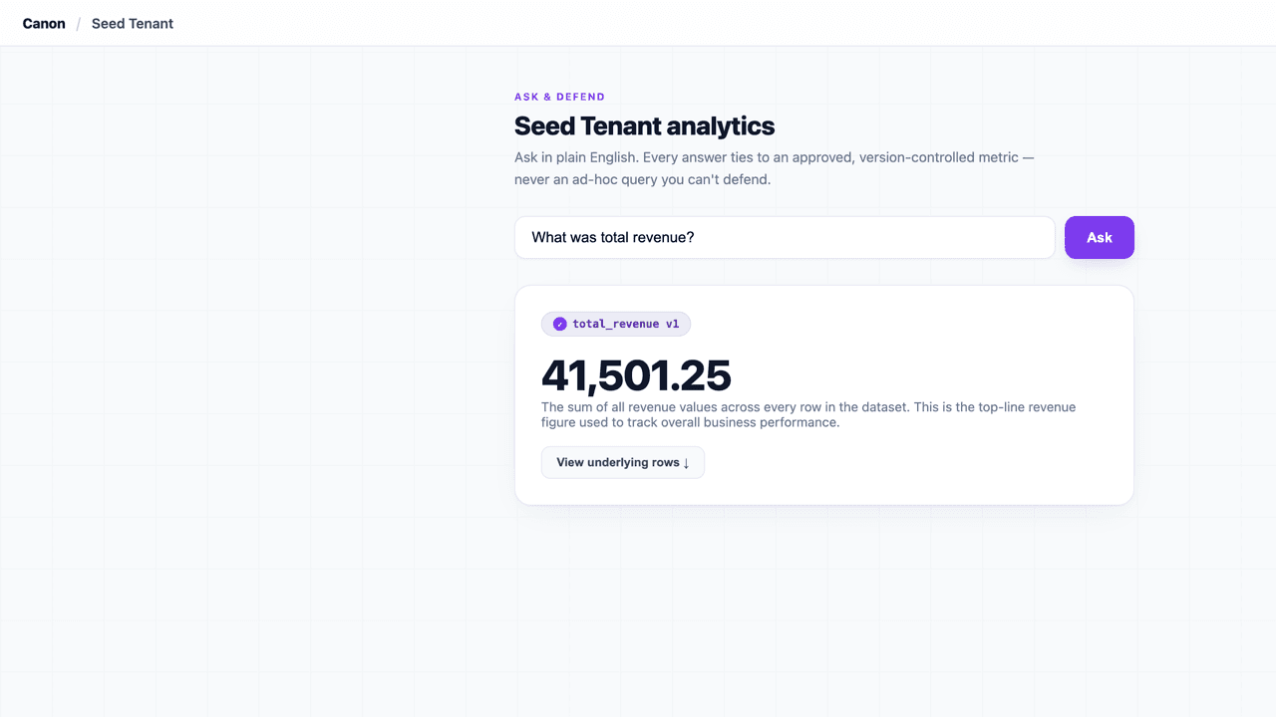Click the "Ask in plain English" description line
The height and width of the screenshot is (717, 1276).
tap(774, 157)
